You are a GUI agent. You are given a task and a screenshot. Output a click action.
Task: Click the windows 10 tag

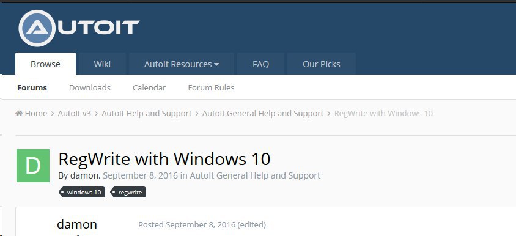[83, 192]
